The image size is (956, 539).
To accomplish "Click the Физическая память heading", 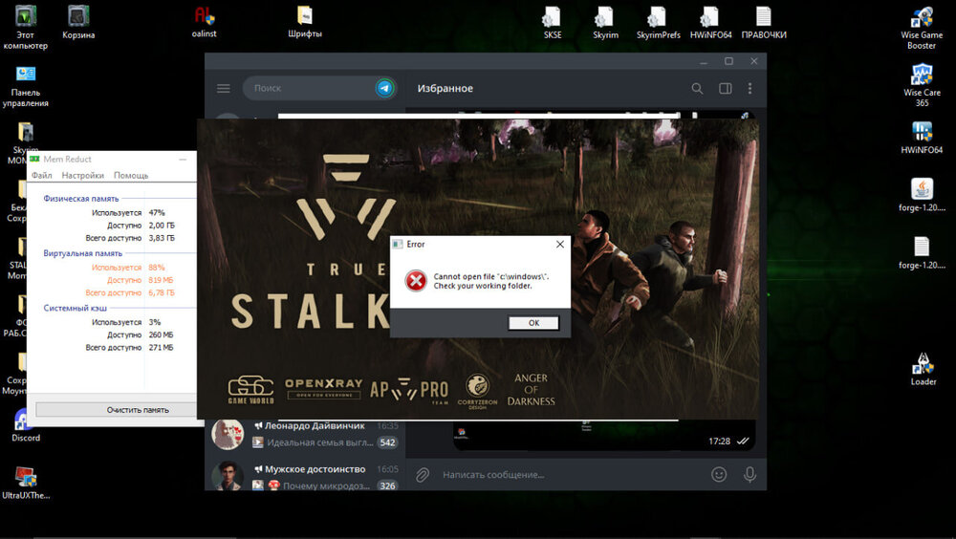I will (x=81, y=199).
